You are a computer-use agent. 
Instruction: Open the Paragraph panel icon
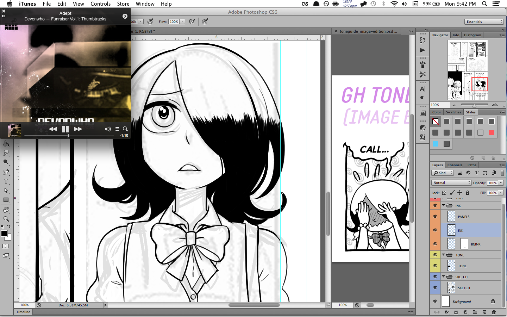tap(423, 99)
